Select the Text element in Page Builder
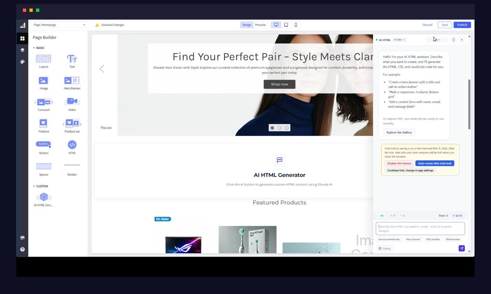 pyautogui.click(x=72, y=60)
